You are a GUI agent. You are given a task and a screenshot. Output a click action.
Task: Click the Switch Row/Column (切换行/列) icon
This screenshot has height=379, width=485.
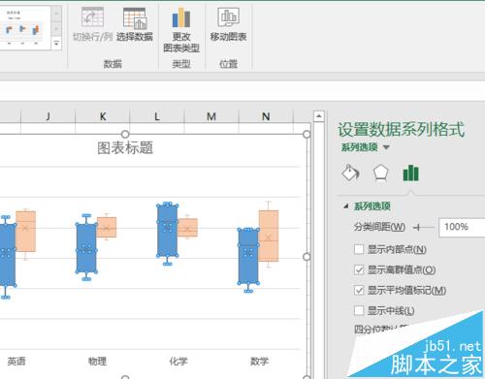tap(92, 17)
